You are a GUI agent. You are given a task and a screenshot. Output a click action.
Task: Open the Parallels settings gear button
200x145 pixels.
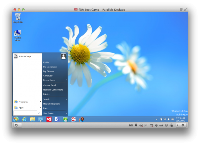(183, 125)
